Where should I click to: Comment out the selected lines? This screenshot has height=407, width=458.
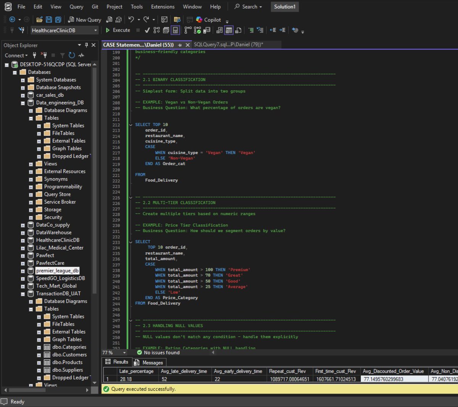pyautogui.click(x=251, y=30)
